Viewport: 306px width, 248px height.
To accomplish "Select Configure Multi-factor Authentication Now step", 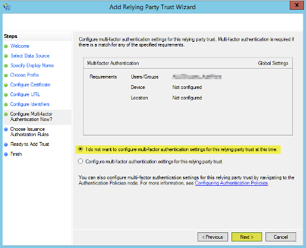I will click(31, 116).
